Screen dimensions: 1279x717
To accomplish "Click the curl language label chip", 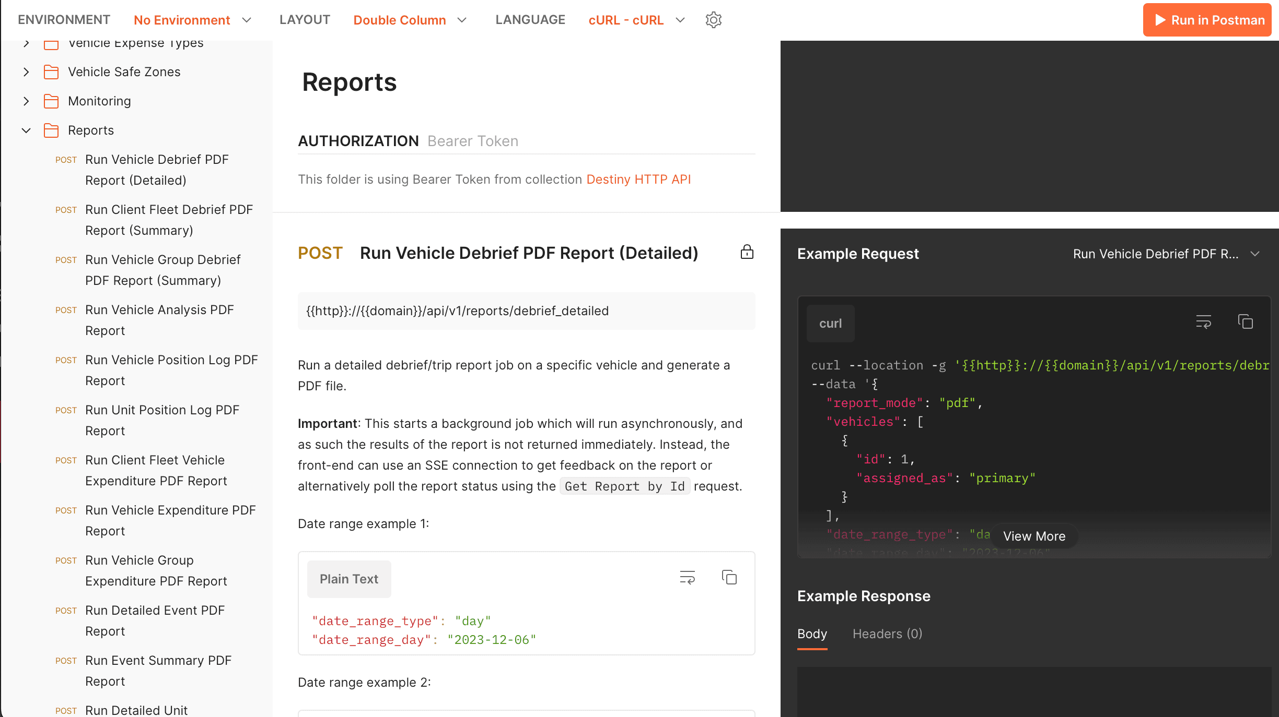I will pos(830,324).
